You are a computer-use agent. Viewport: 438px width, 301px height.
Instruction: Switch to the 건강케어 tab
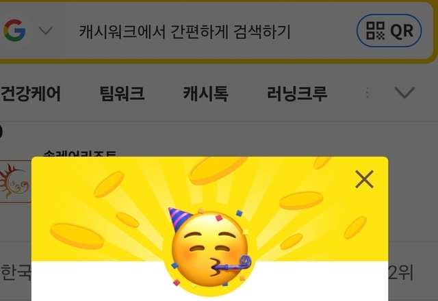(30, 94)
